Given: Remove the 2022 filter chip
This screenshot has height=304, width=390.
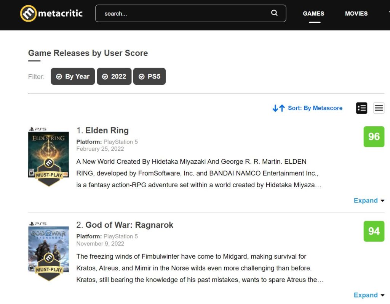Looking at the screenshot, I should 114,76.
